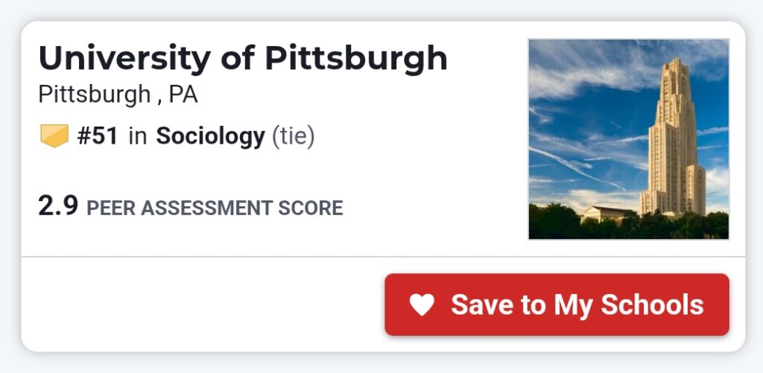Click the PA state abbreviation
This screenshot has width=763, height=373.
tap(183, 95)
